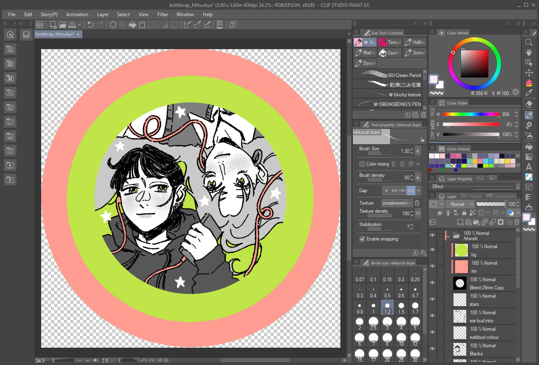Select the Gradient tool
Screen dimensions: 539x365
coord(529,156)
